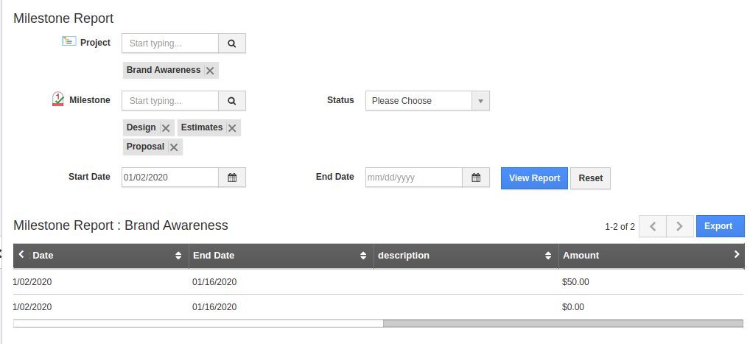The width and height of the screenshot is (750, 344).
Task: Remove the Estimates milestone tag
Action: point(232,128)
